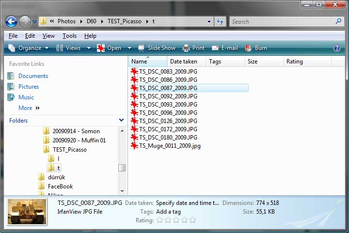Open the address bar history dropdown
The height and width of the screenshot is (233, 349).
(209, 21)
